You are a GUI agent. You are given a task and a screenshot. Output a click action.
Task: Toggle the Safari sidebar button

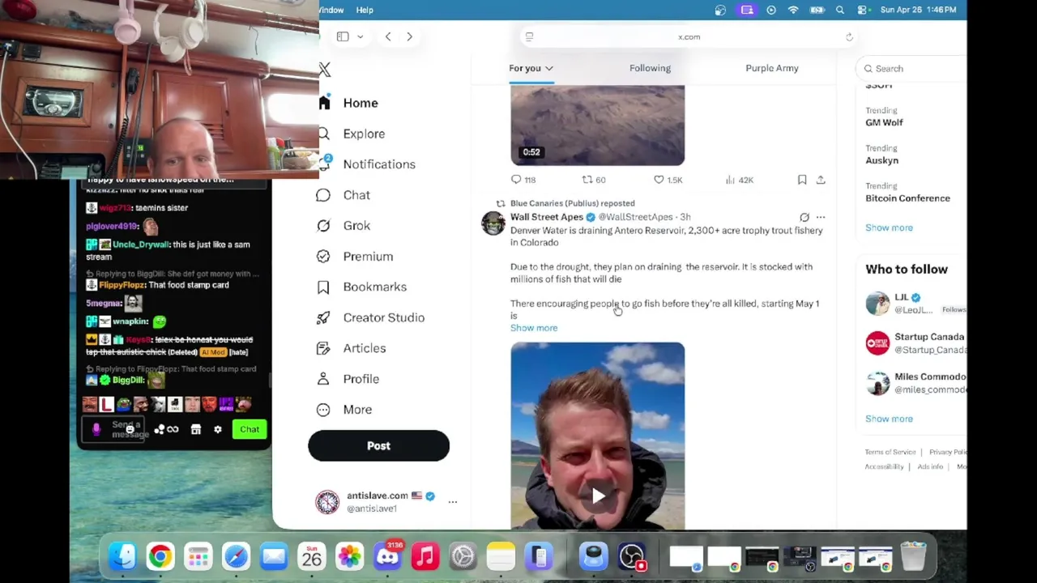343,36
